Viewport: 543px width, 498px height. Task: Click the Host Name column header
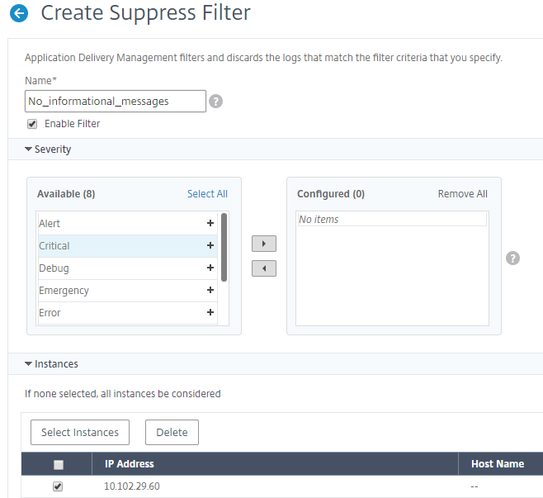click(x=501, y=463)
